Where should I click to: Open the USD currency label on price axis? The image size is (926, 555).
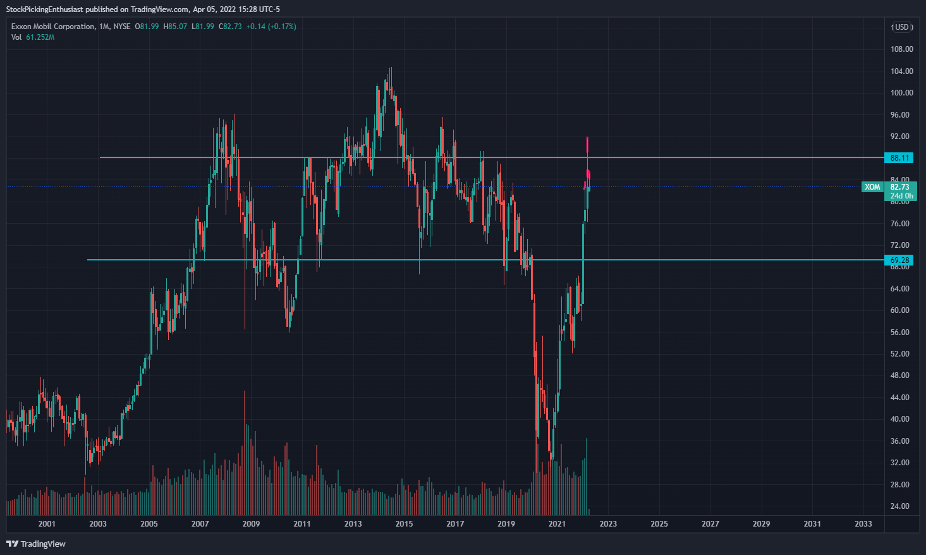point(902,27)
